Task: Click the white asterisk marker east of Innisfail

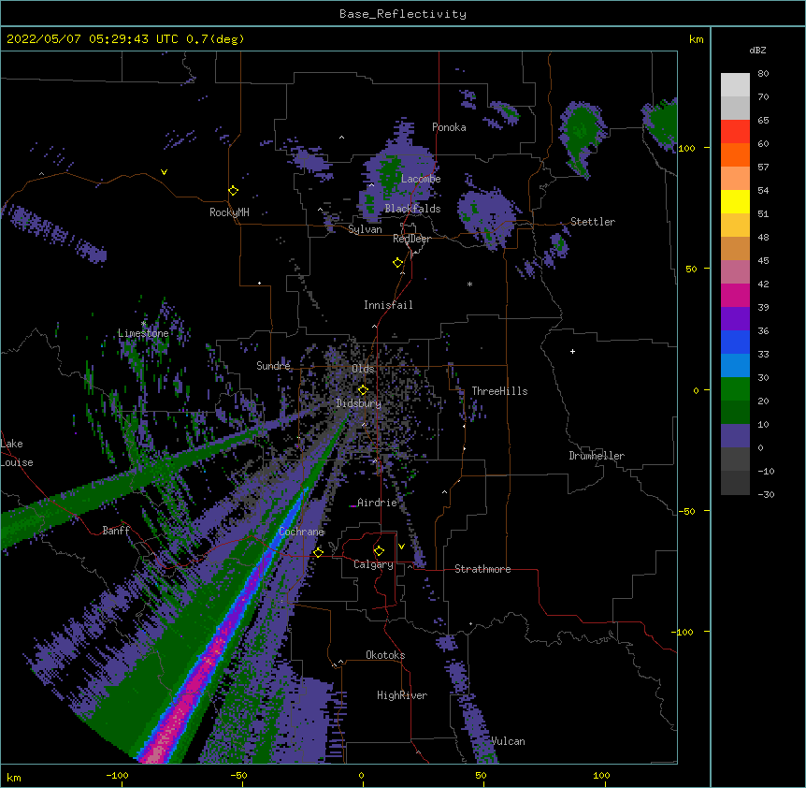Action: pos(469,285)
